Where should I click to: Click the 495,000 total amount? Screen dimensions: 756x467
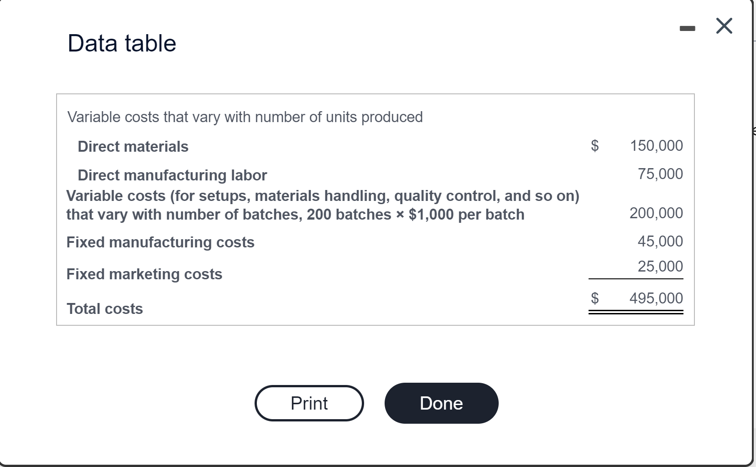656,298
